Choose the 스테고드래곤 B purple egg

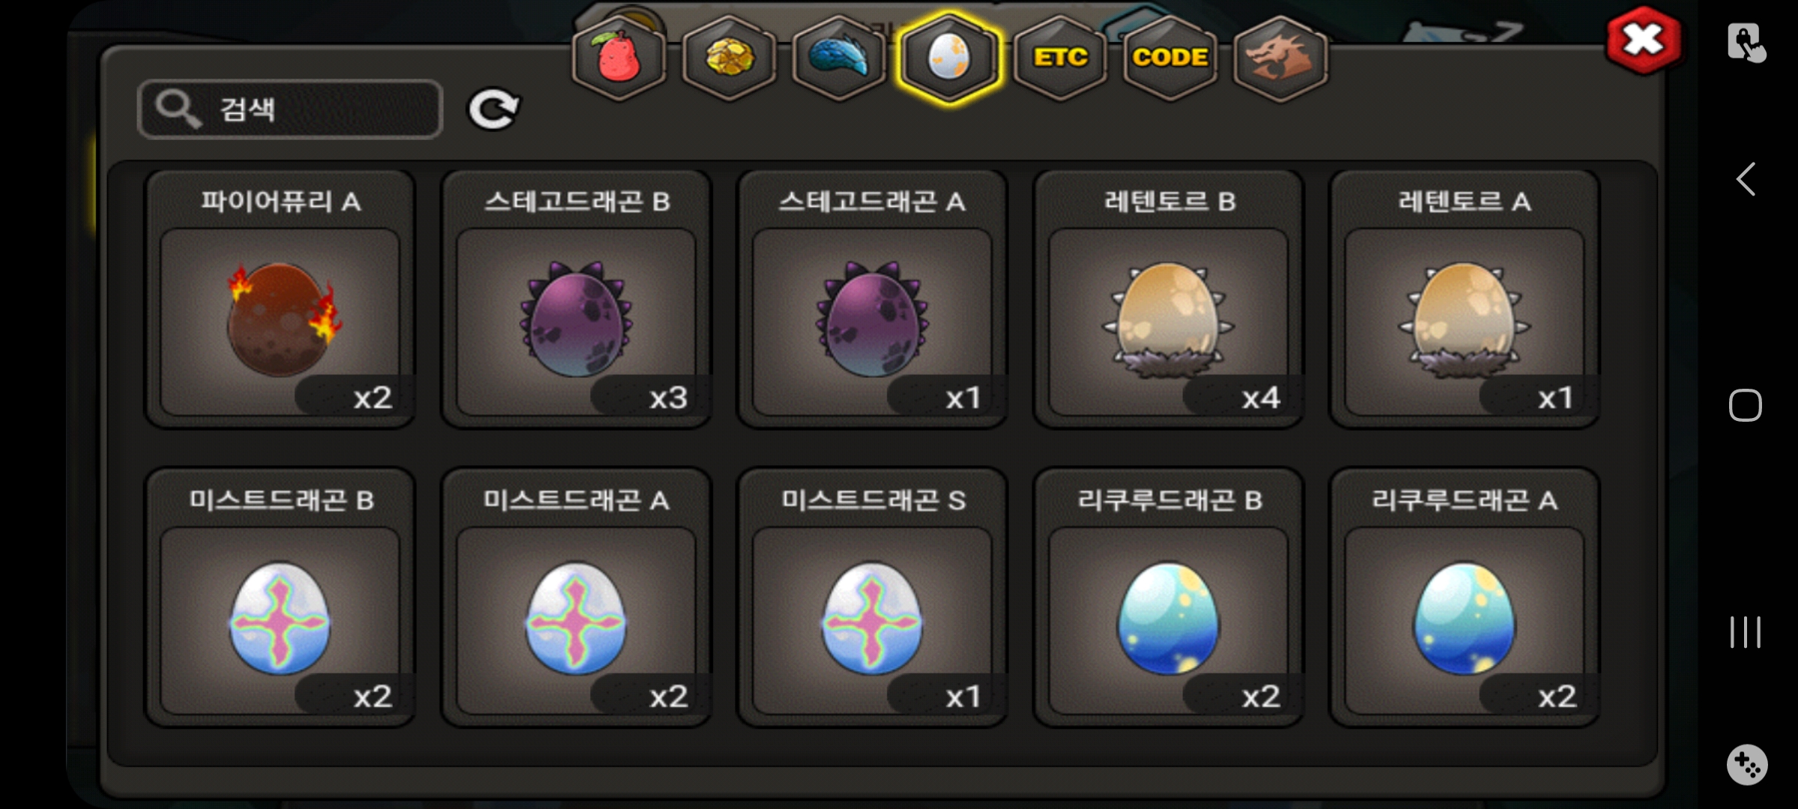[x=575, y=300]
